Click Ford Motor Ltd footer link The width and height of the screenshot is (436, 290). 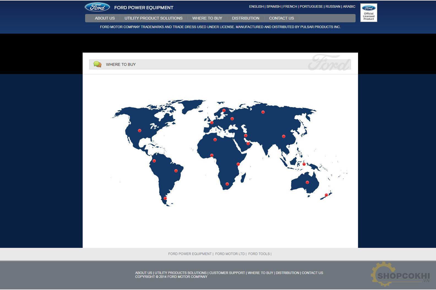point(230,254)
